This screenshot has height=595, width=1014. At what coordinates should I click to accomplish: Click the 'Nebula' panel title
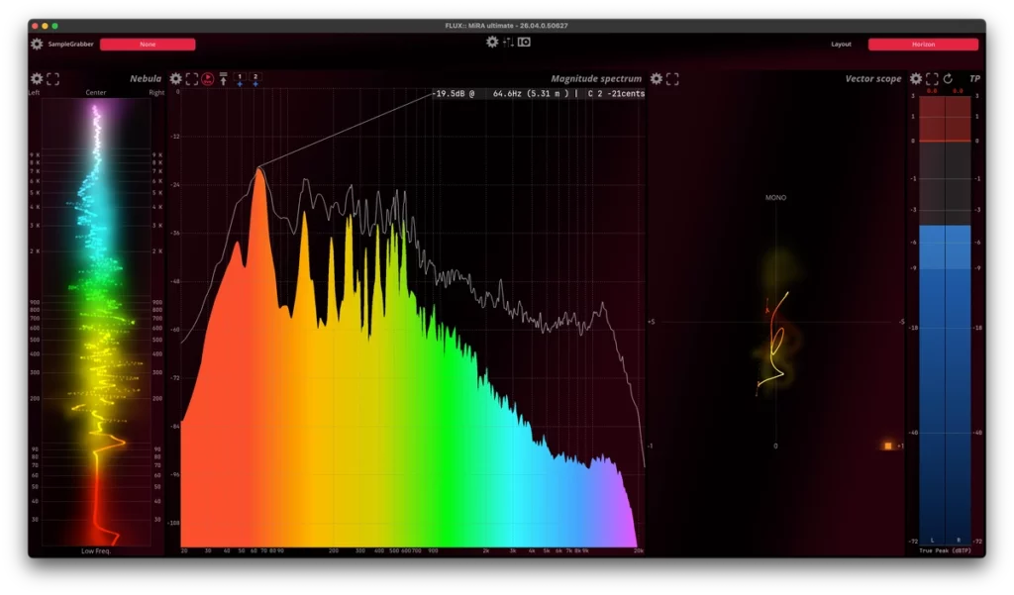click(x=146, y=79)
